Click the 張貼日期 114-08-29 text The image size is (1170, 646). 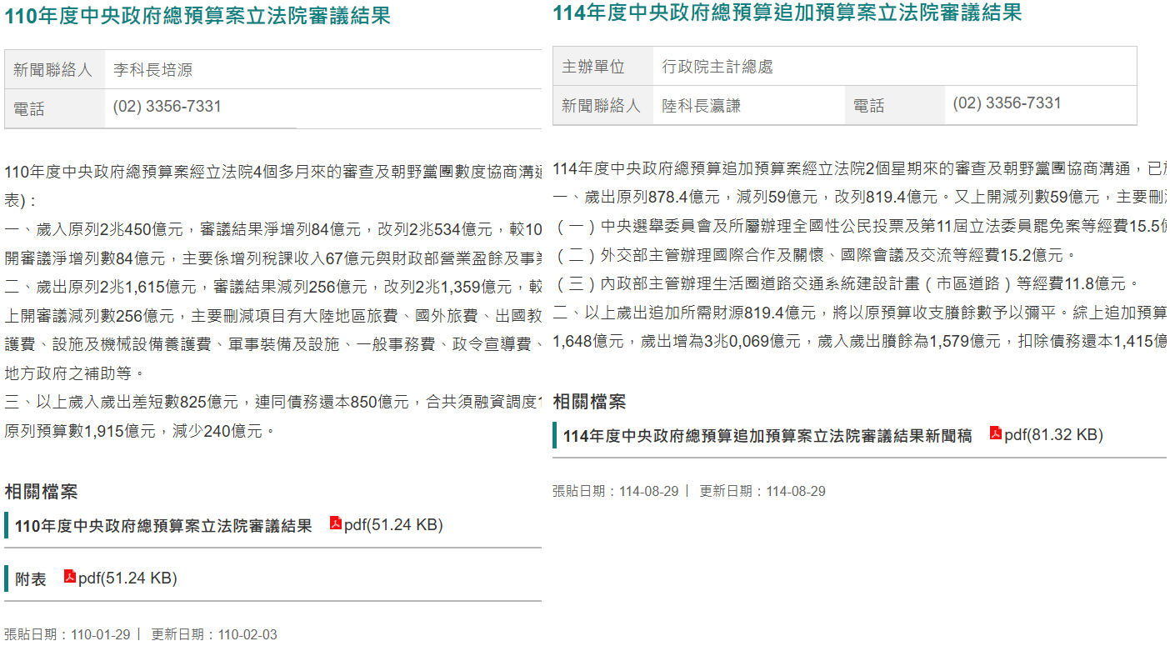point(615,491)
